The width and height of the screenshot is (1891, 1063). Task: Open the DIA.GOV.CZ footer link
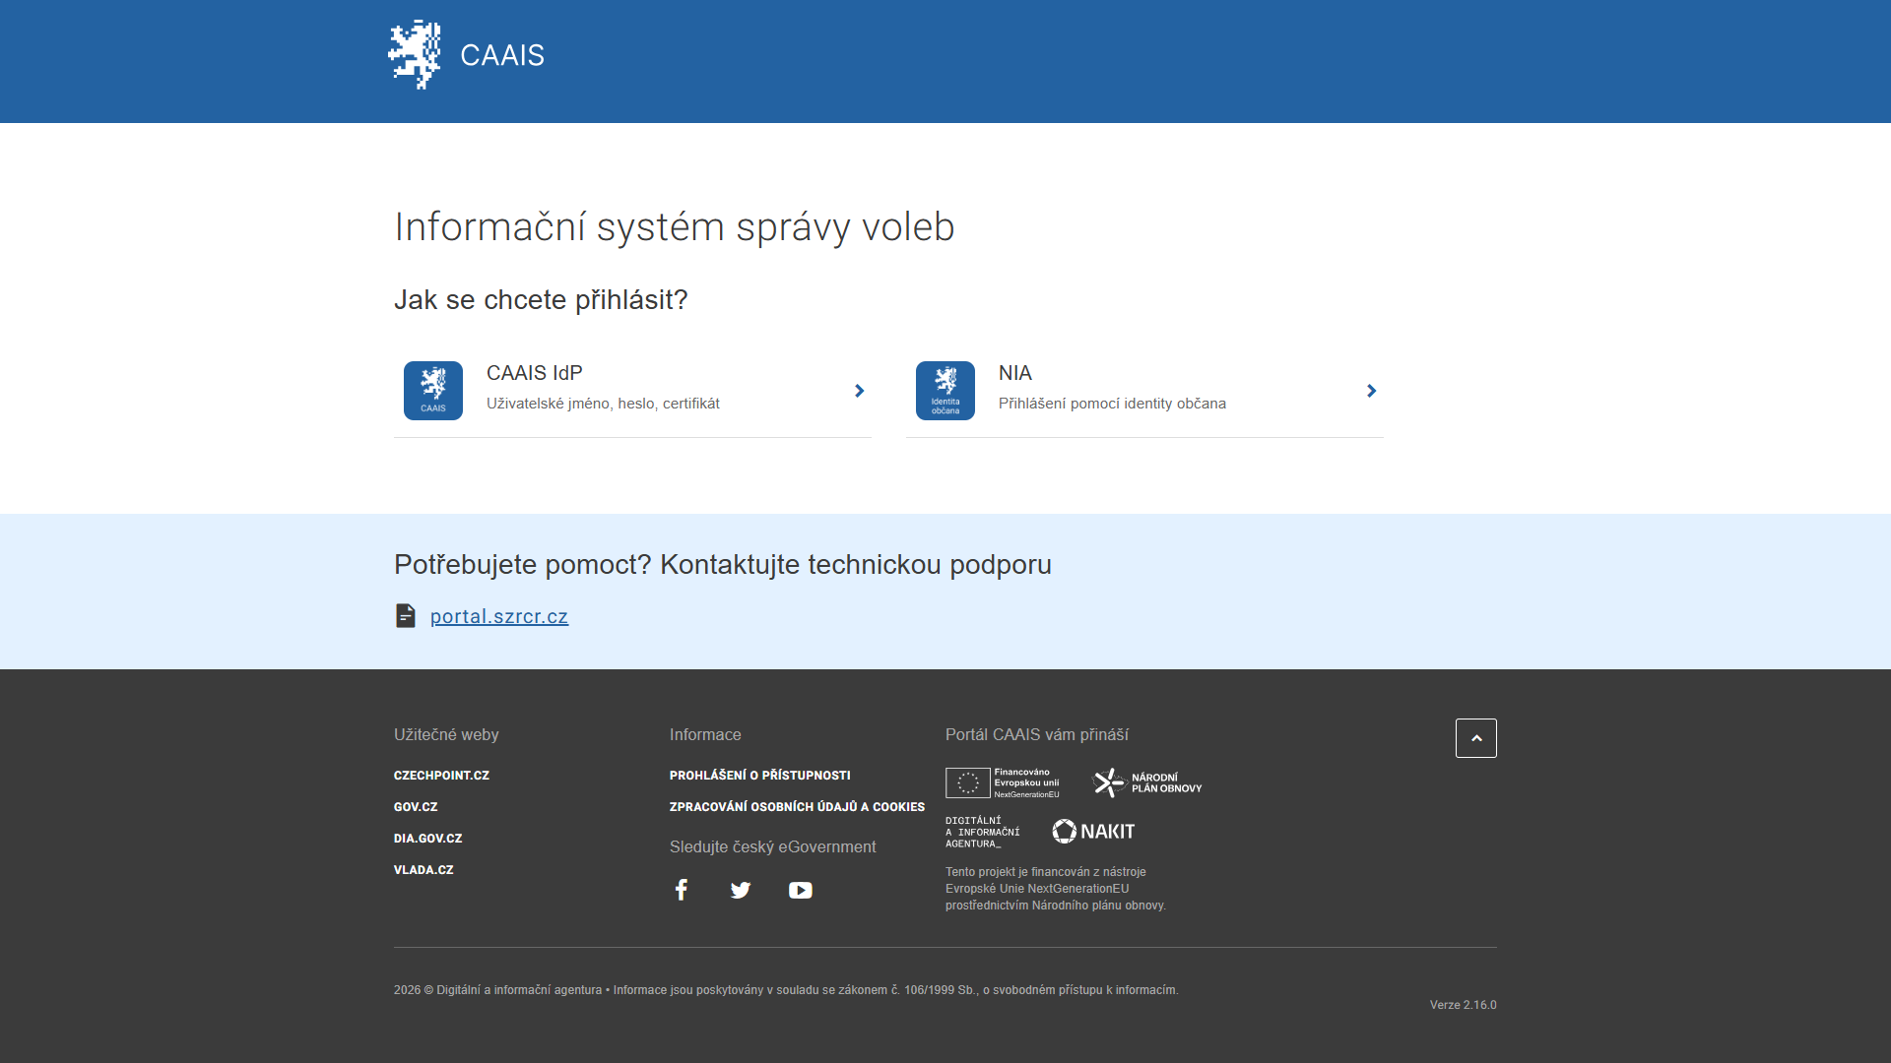427,839
